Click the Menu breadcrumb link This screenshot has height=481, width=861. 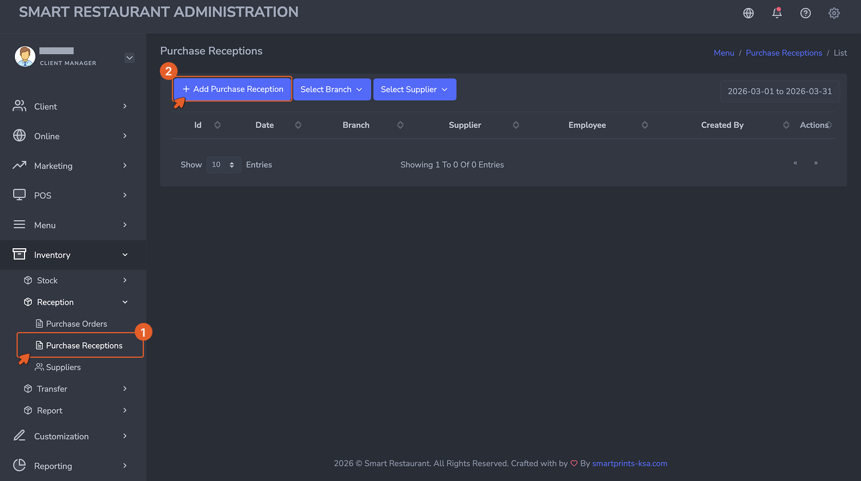[724, 52]
